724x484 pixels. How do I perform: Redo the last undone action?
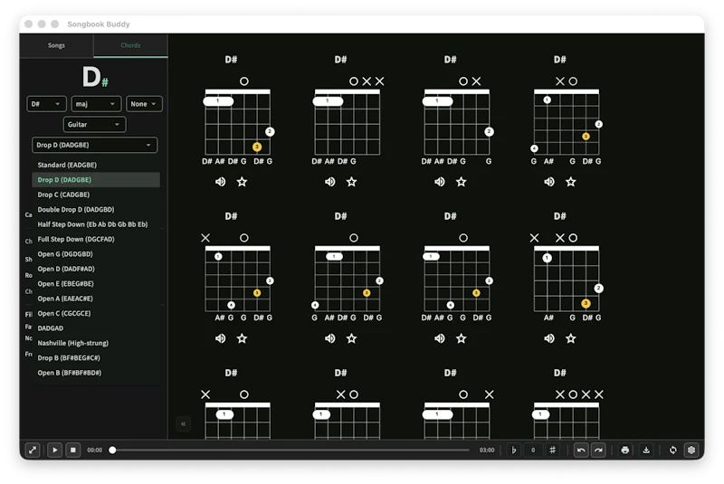coord(598,450)
